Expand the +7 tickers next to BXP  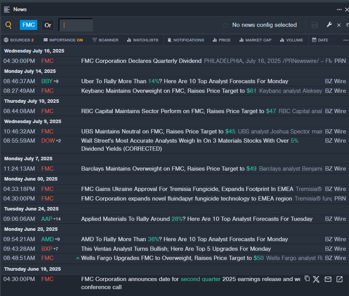[x=55, y=249]
